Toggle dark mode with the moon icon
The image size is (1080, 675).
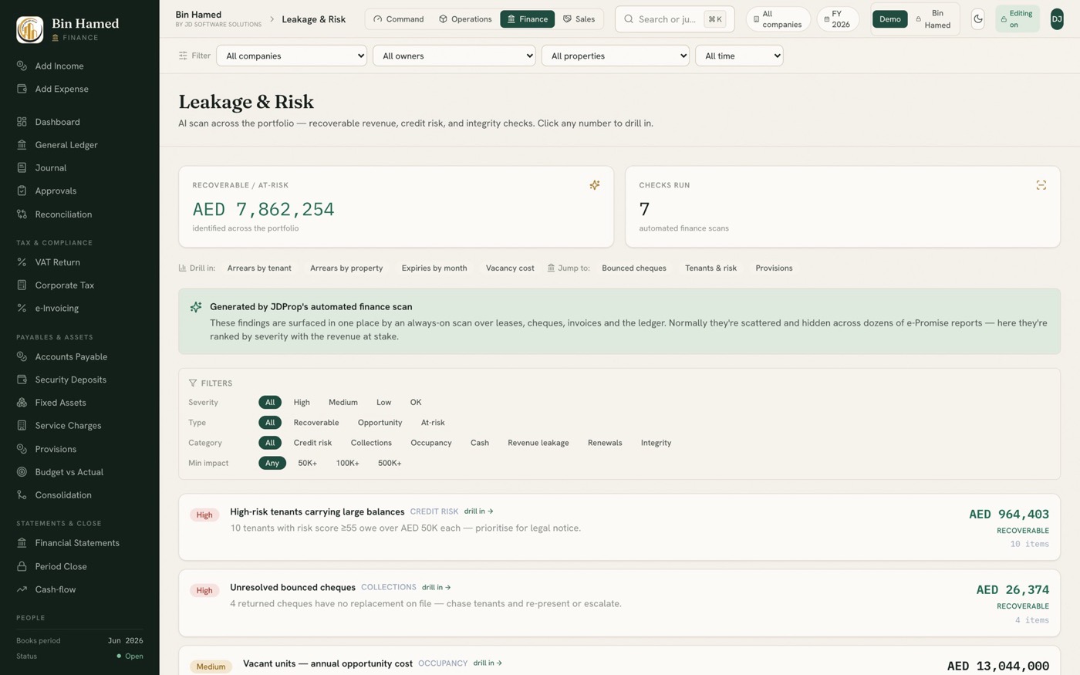click(x=978, y=19)
